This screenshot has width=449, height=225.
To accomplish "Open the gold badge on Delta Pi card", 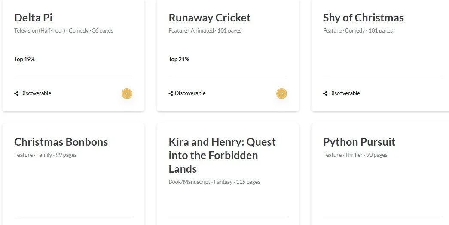I will (127, 94).
